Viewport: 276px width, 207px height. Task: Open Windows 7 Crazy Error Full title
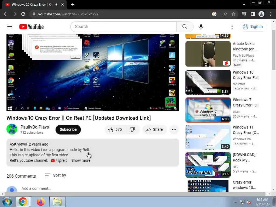(246, 102)
